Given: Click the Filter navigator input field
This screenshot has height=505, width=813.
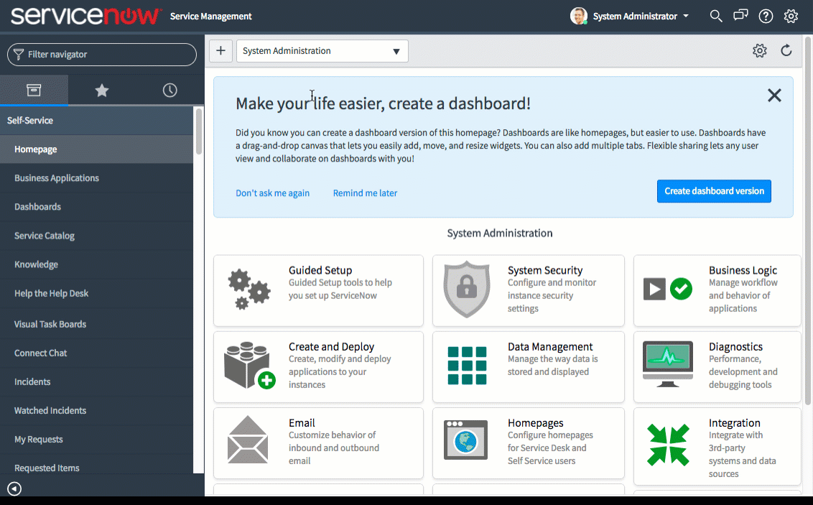Looking at the screenshot, I should click(x=102, y=55).
